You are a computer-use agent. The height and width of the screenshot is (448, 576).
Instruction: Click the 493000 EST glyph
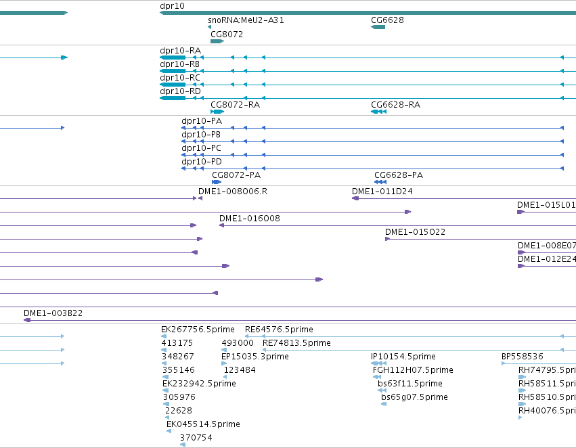224,350
